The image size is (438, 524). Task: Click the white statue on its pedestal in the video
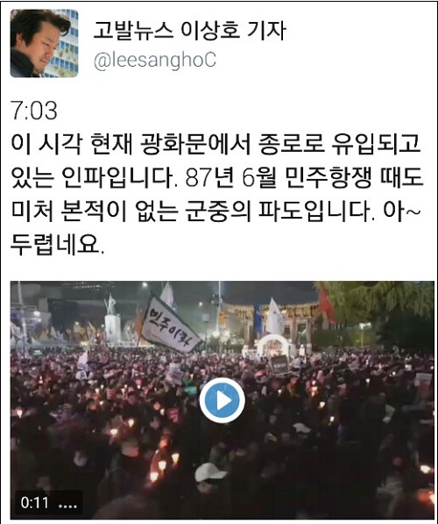coord(112,319)
